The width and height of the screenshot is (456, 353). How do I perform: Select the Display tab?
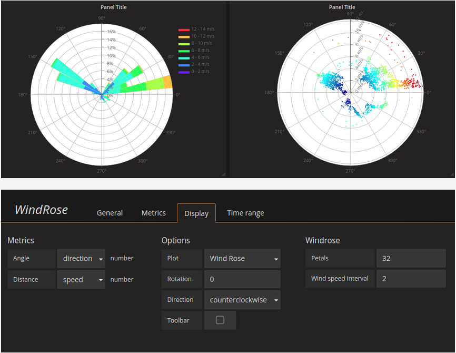click(196, 213)
